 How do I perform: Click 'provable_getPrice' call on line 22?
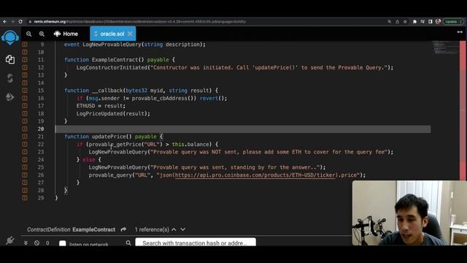[115, 145]
